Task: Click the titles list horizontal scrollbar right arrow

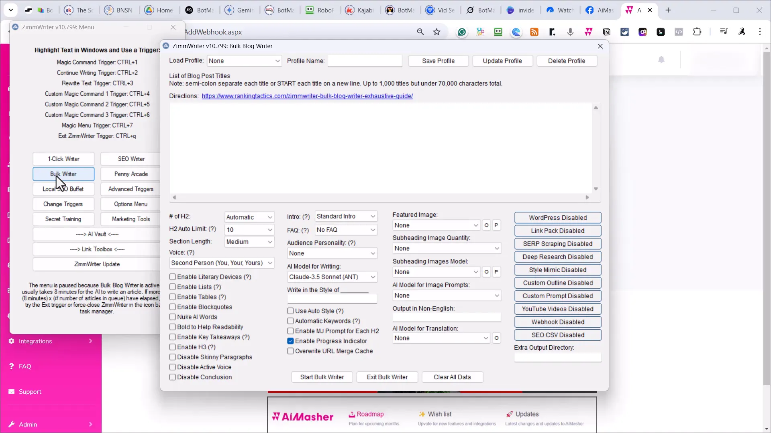Action: pos(587,197)
